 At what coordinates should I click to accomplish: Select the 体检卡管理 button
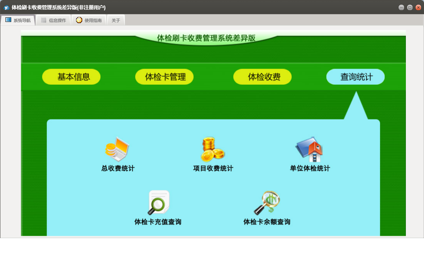coord(165,77)
